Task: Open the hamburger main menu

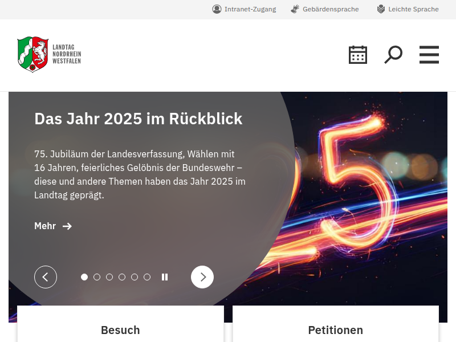Action: [429, 55]
